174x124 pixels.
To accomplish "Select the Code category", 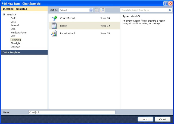I will pos(13,18).
